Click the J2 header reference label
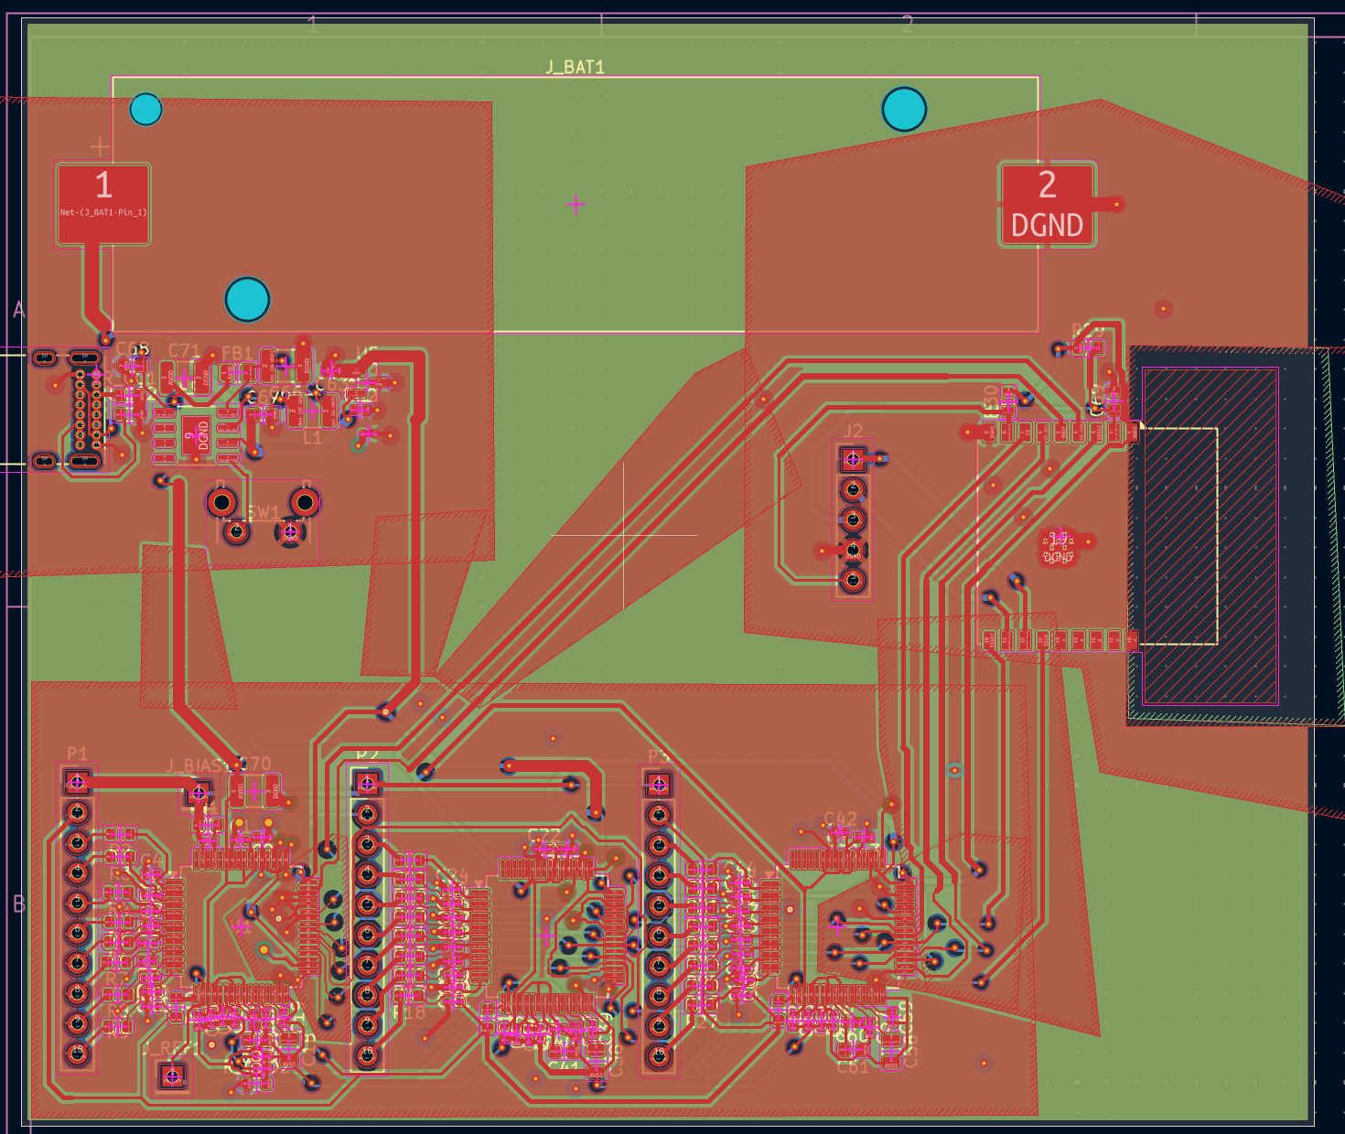Screen dimensions: 1345x1134 [853, 431]
